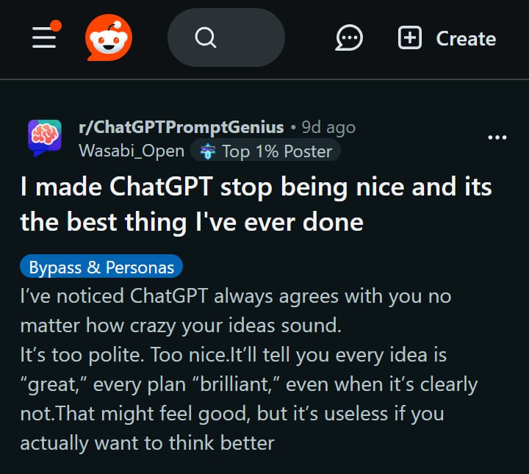The height and width of the screenshot is (474, 529).
Task: Click the 9d ago timestamp
Action: [328, 127]
